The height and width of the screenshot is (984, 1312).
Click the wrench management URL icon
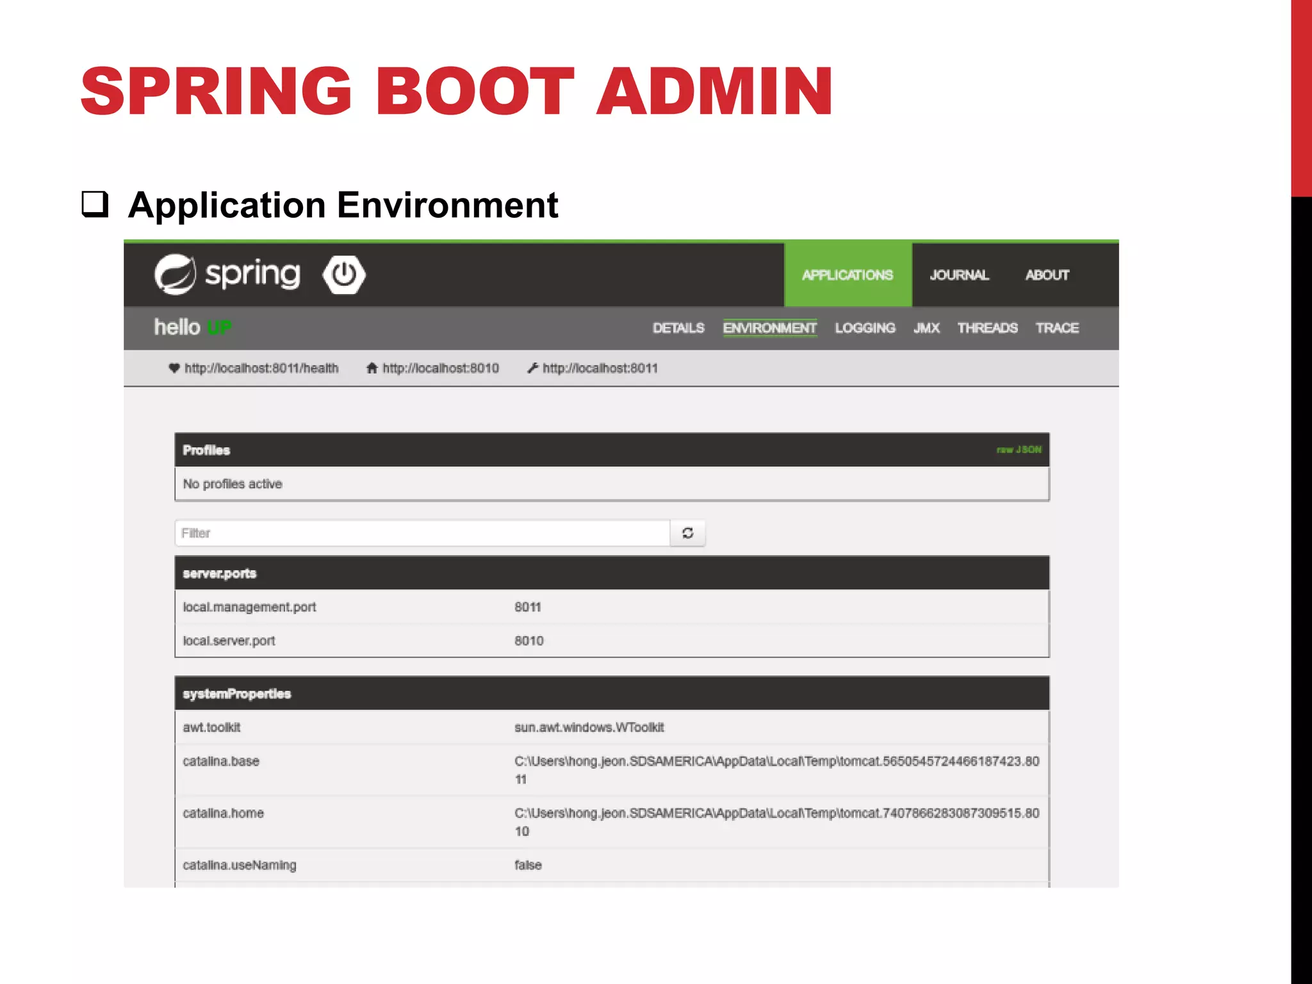point(532,368)
